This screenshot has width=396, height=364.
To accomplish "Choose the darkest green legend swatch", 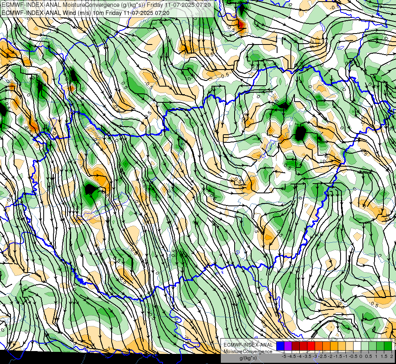I will pos(388,346).
